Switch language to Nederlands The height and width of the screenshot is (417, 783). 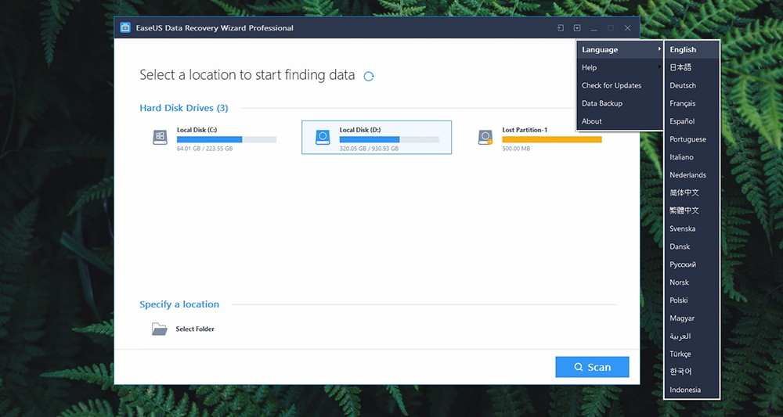[691, 175]
